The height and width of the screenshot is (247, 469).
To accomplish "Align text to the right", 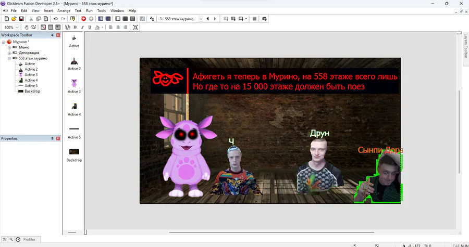I will (x=125, y=27).
